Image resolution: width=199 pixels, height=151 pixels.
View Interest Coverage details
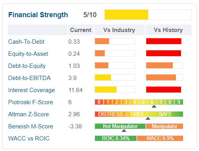point(31,90)
